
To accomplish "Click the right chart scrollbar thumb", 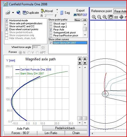I will tap(85, 118).
